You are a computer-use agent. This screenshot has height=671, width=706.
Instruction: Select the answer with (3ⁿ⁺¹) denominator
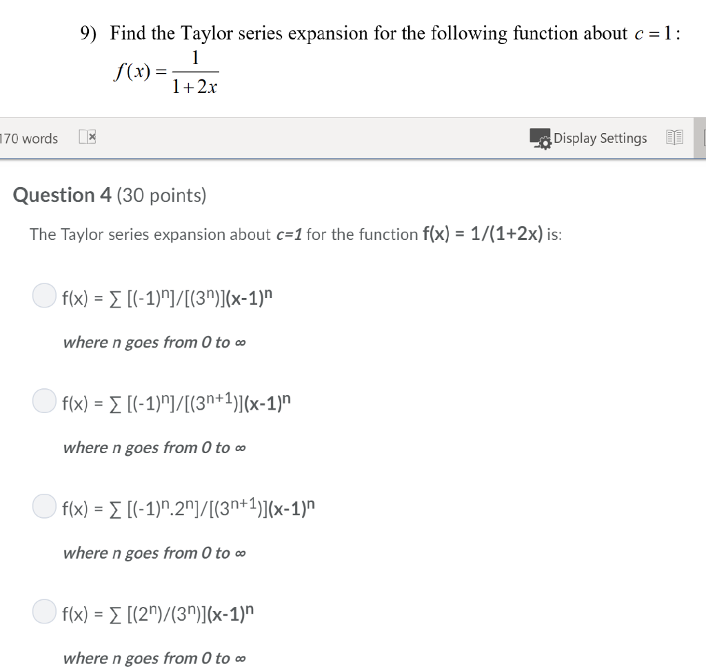pos(43,401)
